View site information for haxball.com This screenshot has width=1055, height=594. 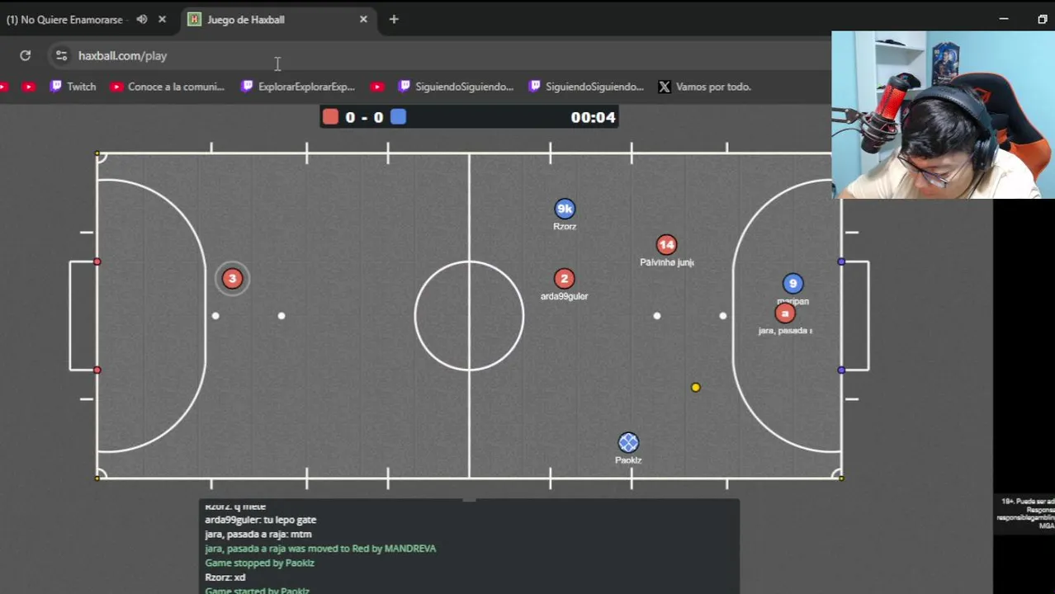tap(61, 55)
